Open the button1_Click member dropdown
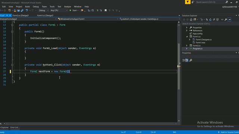The image size is (239, 134). click(150, 19)
